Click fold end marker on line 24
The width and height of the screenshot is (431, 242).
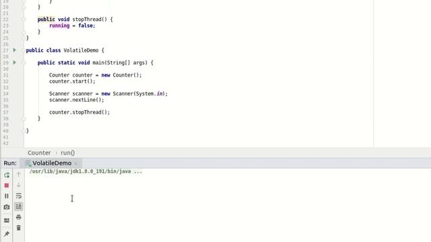click(24, 32)
